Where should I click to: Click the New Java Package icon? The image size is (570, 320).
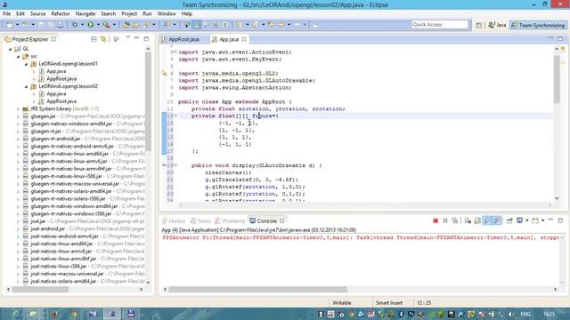126,25
